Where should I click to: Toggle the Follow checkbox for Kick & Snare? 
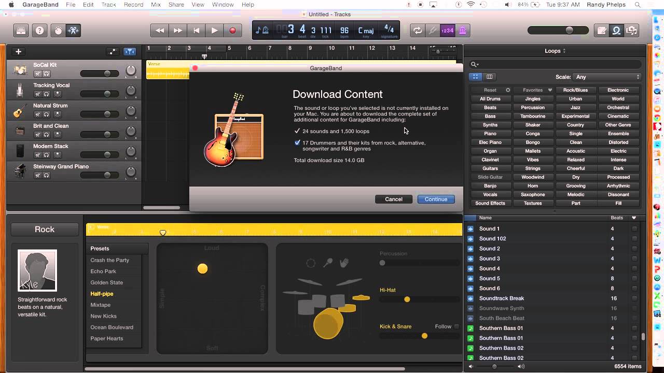tap(457, 326)
